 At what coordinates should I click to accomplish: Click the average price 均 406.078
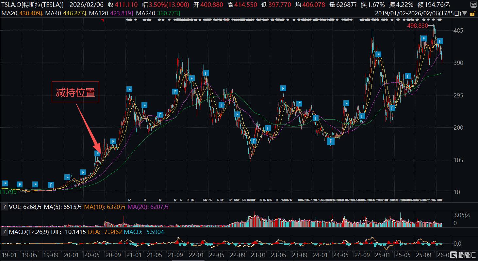[310, 5]
